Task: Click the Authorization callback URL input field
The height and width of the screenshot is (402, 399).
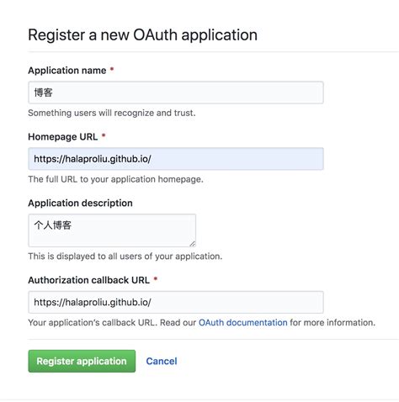Action: tap(176, 302)
